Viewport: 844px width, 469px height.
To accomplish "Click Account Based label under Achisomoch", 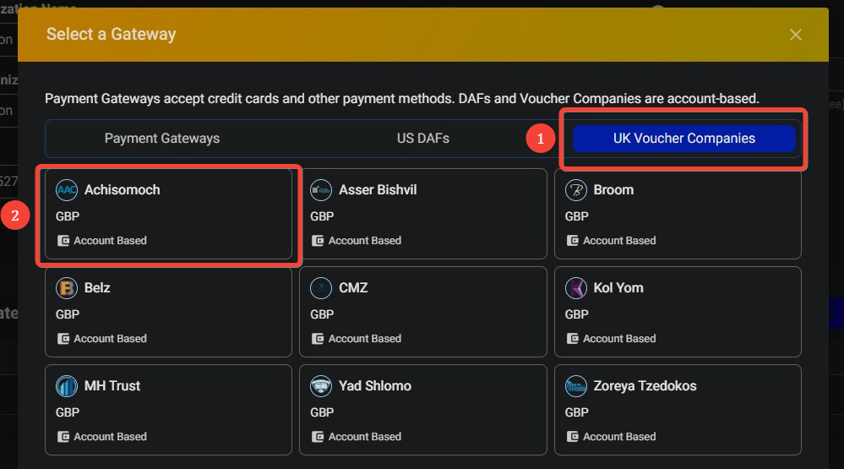I will pos(111,241).
